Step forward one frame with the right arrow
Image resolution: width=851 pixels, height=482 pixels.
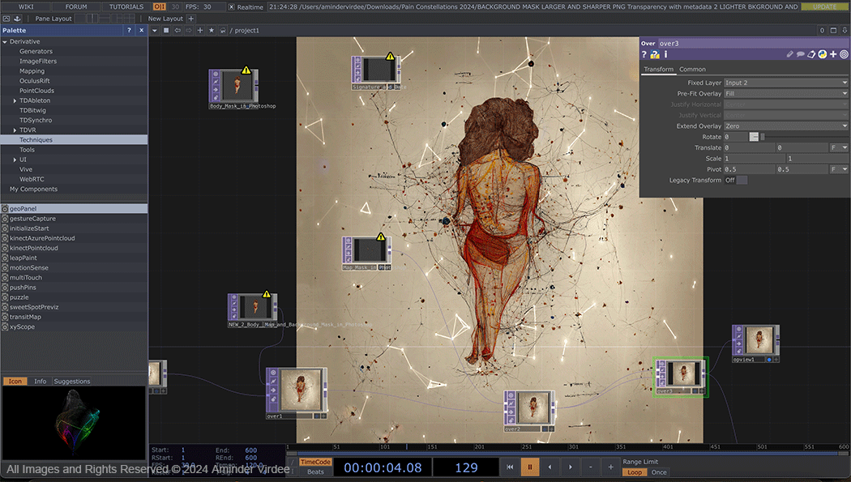coord(570,467)
